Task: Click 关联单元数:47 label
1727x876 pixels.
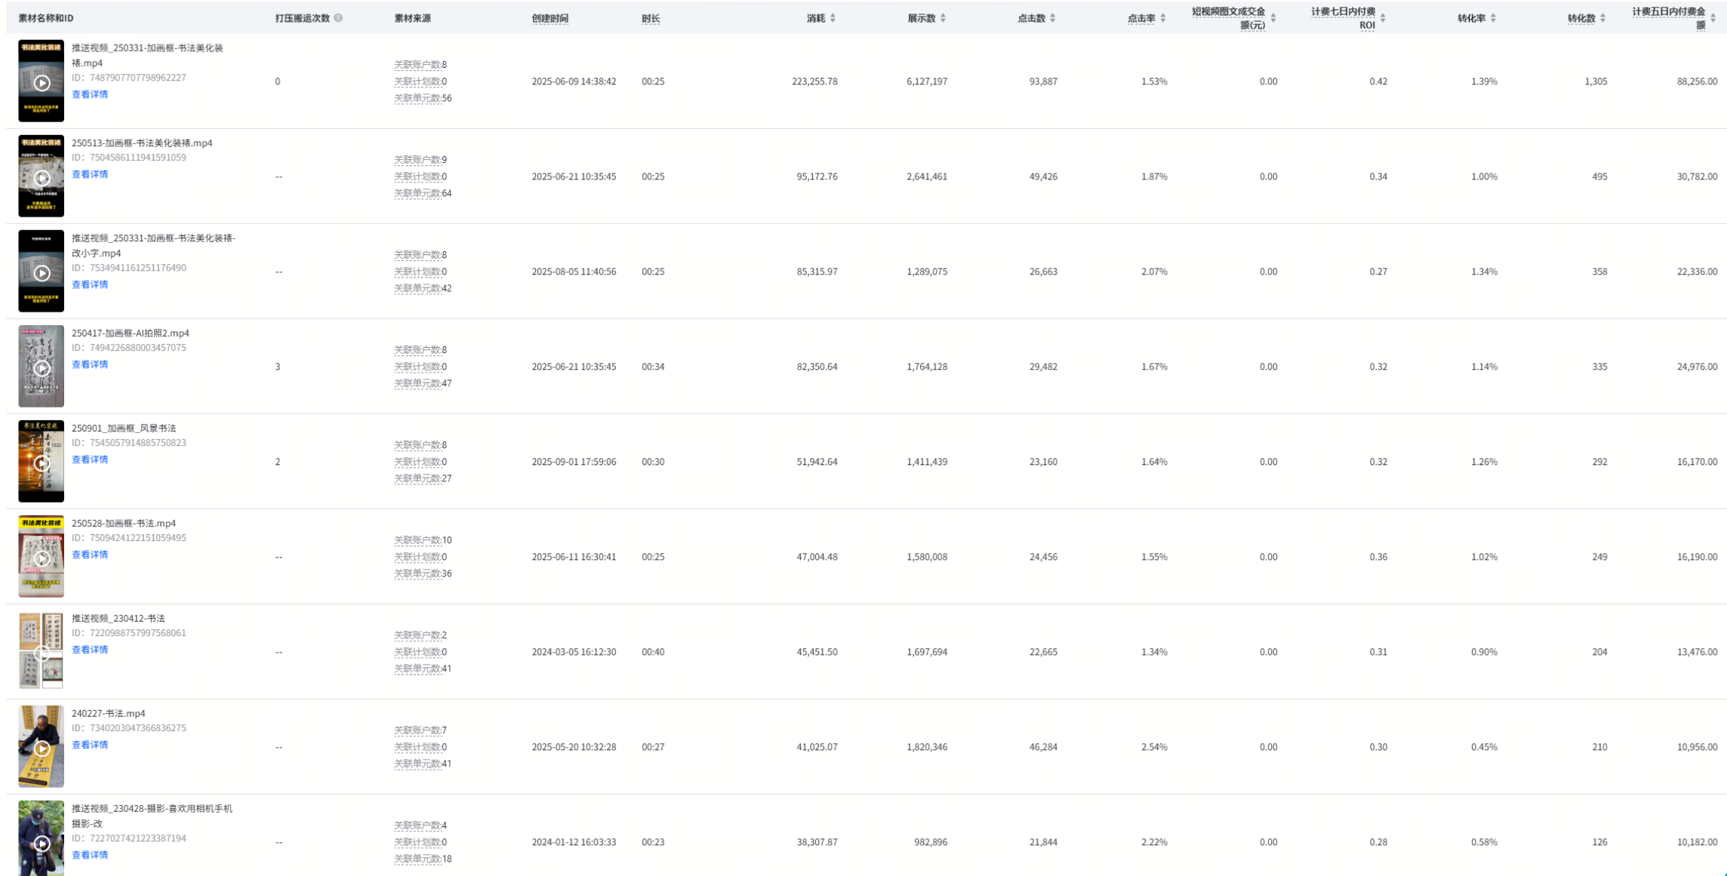Action: [423, 383]
